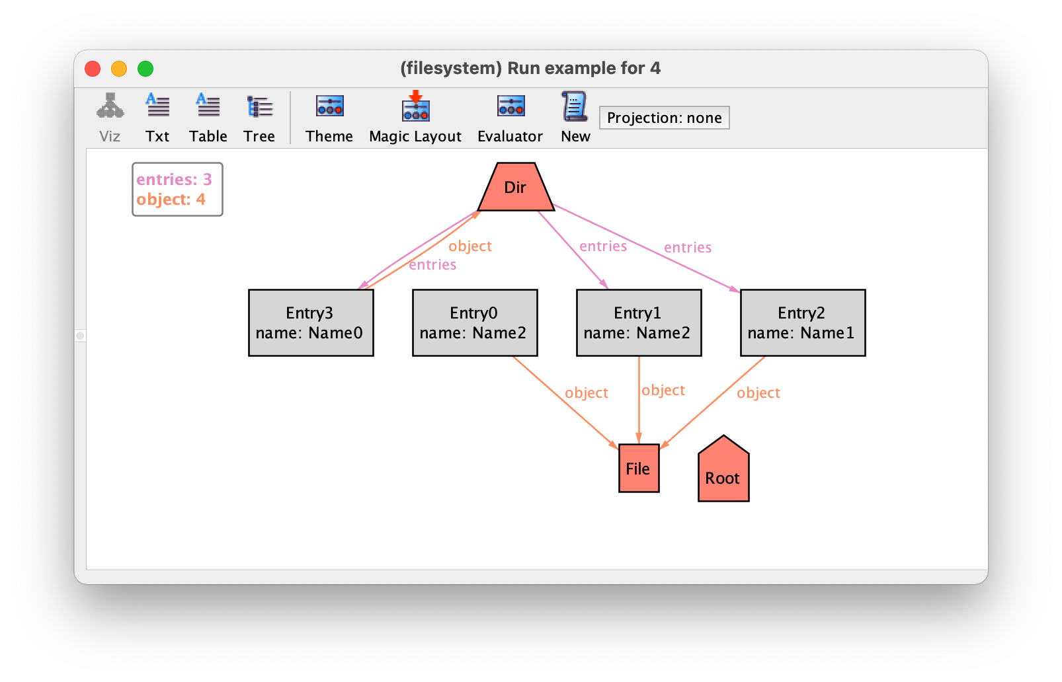Click the 'entries: 3' legend label
Screen dimensions: 1062x682
pyautogui.click(x=174, y=179)
